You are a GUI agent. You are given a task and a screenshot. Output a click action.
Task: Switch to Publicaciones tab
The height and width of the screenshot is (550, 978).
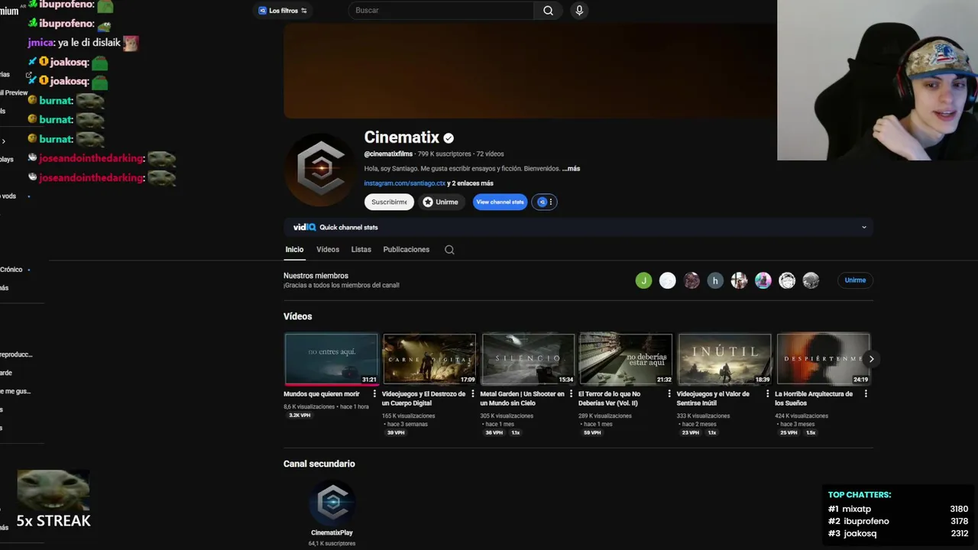(x=406, y=250)
